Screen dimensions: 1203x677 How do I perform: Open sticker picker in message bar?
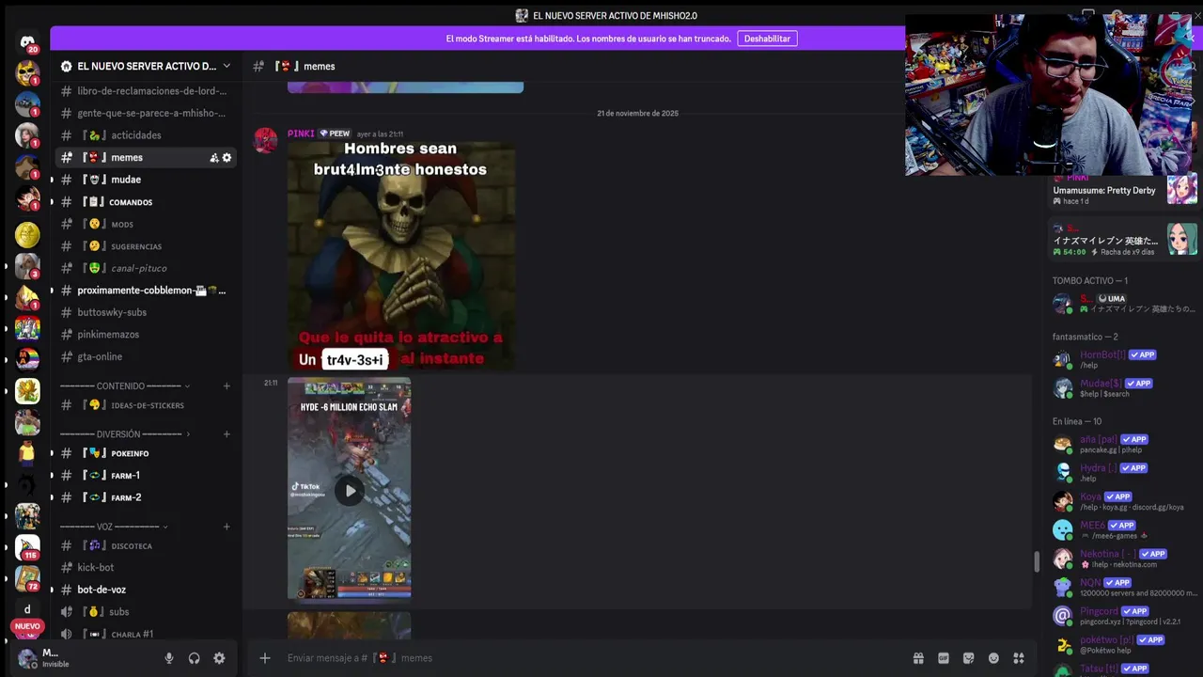pos(968,658)
